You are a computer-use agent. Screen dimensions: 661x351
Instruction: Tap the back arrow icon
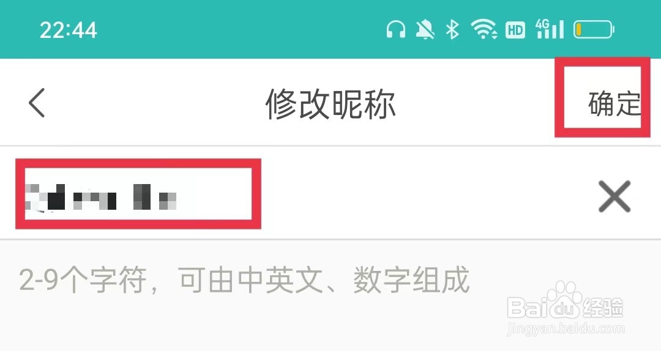pos(37,102)
